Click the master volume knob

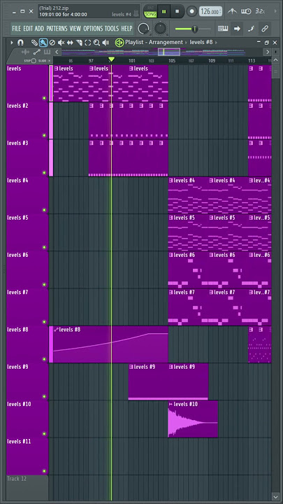144,29
